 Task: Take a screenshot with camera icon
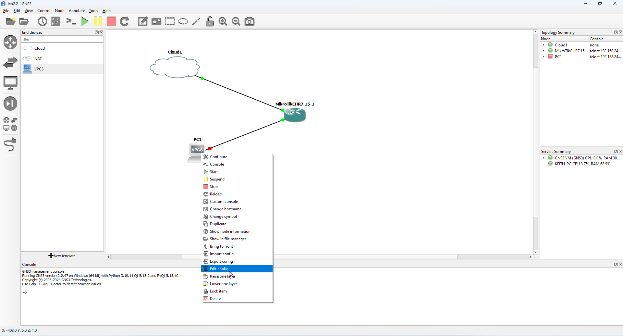[250, 21]
